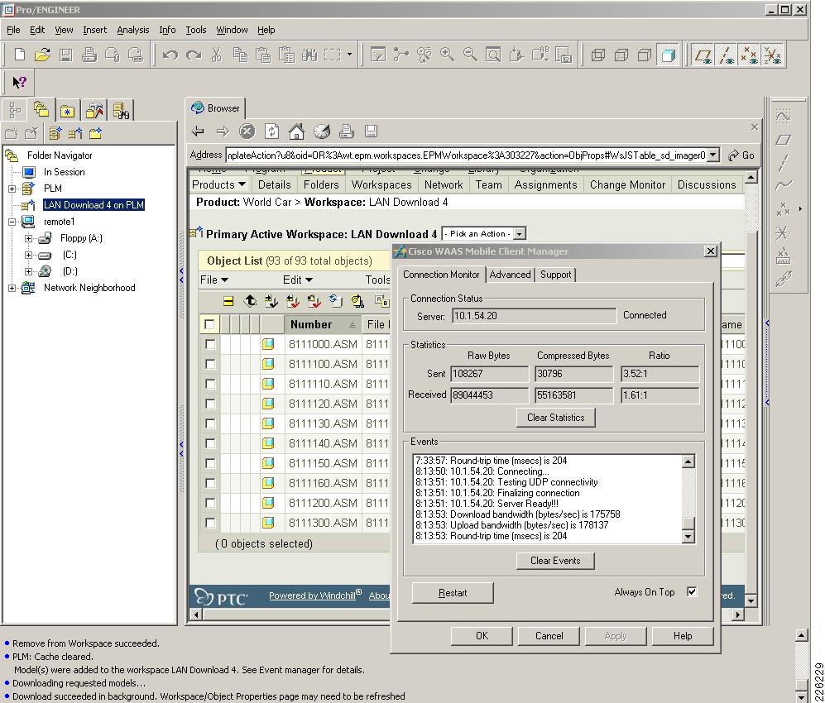This screenshot has width=825, height=703.
Task: Uncheck the Always On Top checkbox
Action: click(692, 592)
